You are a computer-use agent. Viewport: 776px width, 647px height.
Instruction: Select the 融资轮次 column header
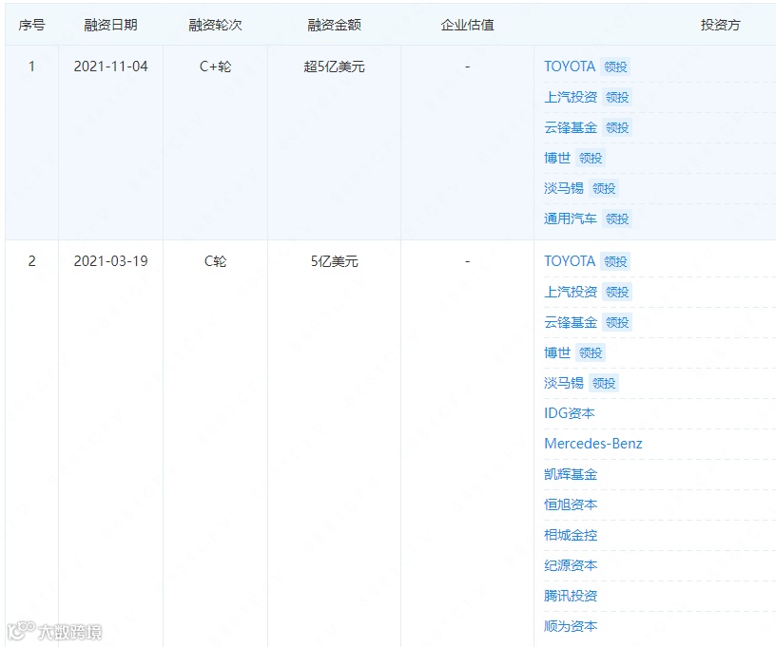(x=215, y=25)
